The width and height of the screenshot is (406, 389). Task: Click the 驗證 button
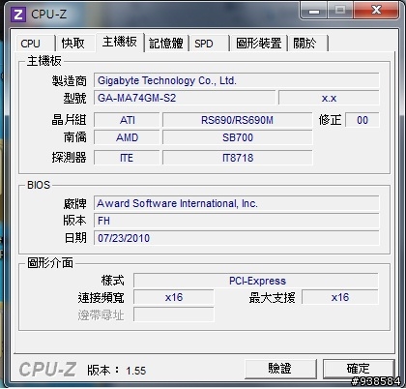280,369
